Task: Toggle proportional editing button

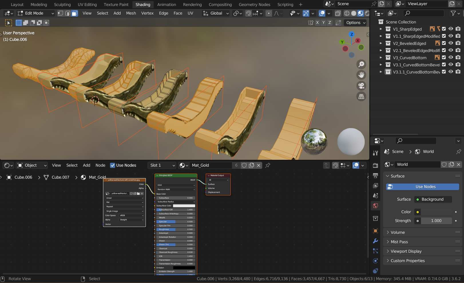Action: coord(269,13)
